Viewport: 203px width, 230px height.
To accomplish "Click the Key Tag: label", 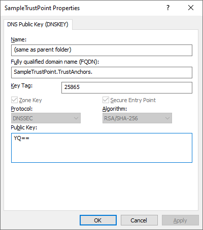I will click(22, 86).
